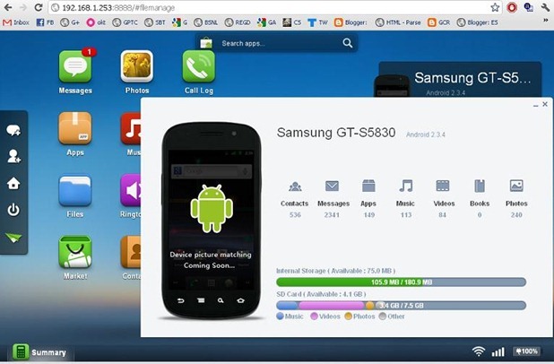The image size is (554, 364).
Task: Click the 105.9 MB / 180.9 MB text
Action: 402,282
